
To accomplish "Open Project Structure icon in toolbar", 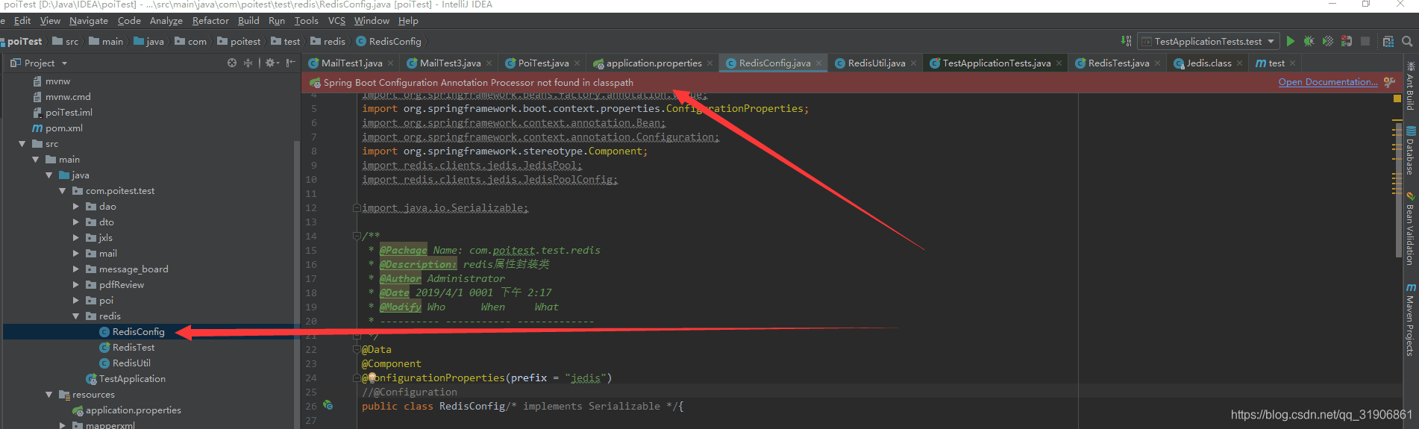I will tap(1388, 41).
